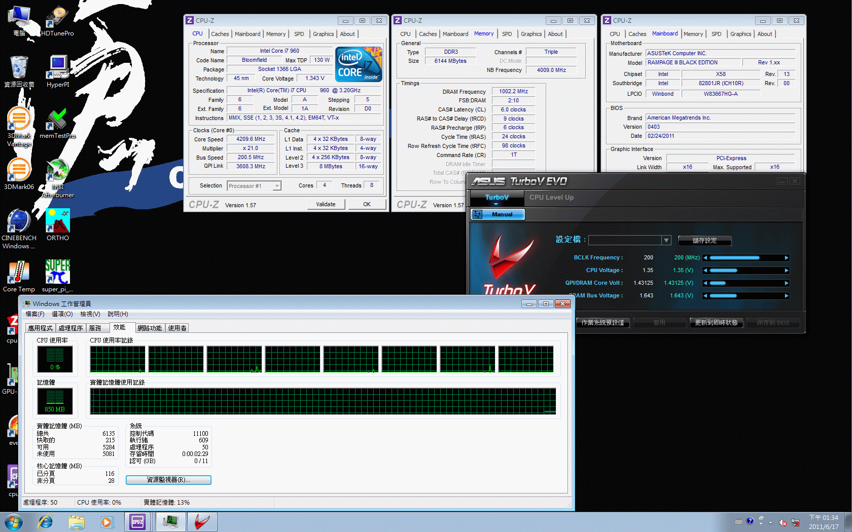Adjust the CPU Voltage slider
Image resolution: width=852 pixels, height=532 pixels.
point(746,271)
